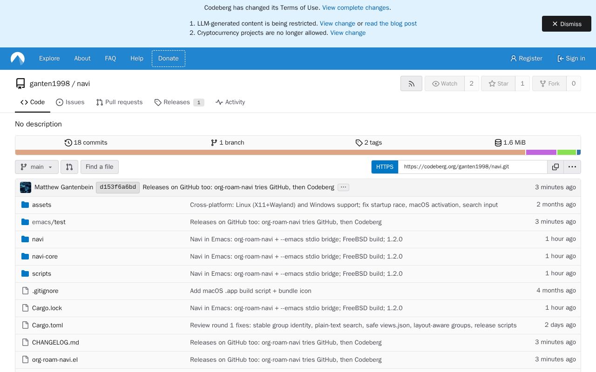Open the RSS feed icon button
This screenshot has height=372, width=596.
pyautogui.click(x=411, y=84)
